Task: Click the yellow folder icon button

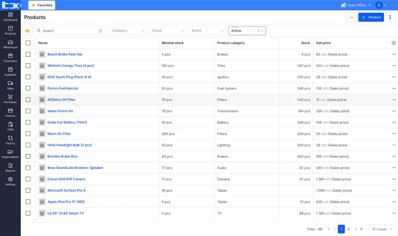Action: [27, 31]
